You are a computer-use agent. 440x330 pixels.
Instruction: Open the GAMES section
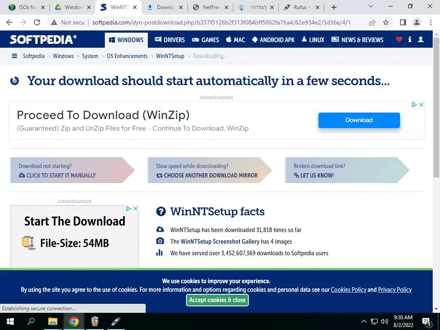(x=205, y=40)
